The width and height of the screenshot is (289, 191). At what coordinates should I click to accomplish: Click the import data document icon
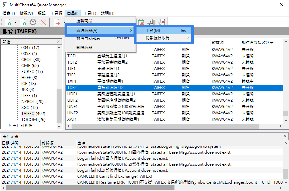(57, 23)
